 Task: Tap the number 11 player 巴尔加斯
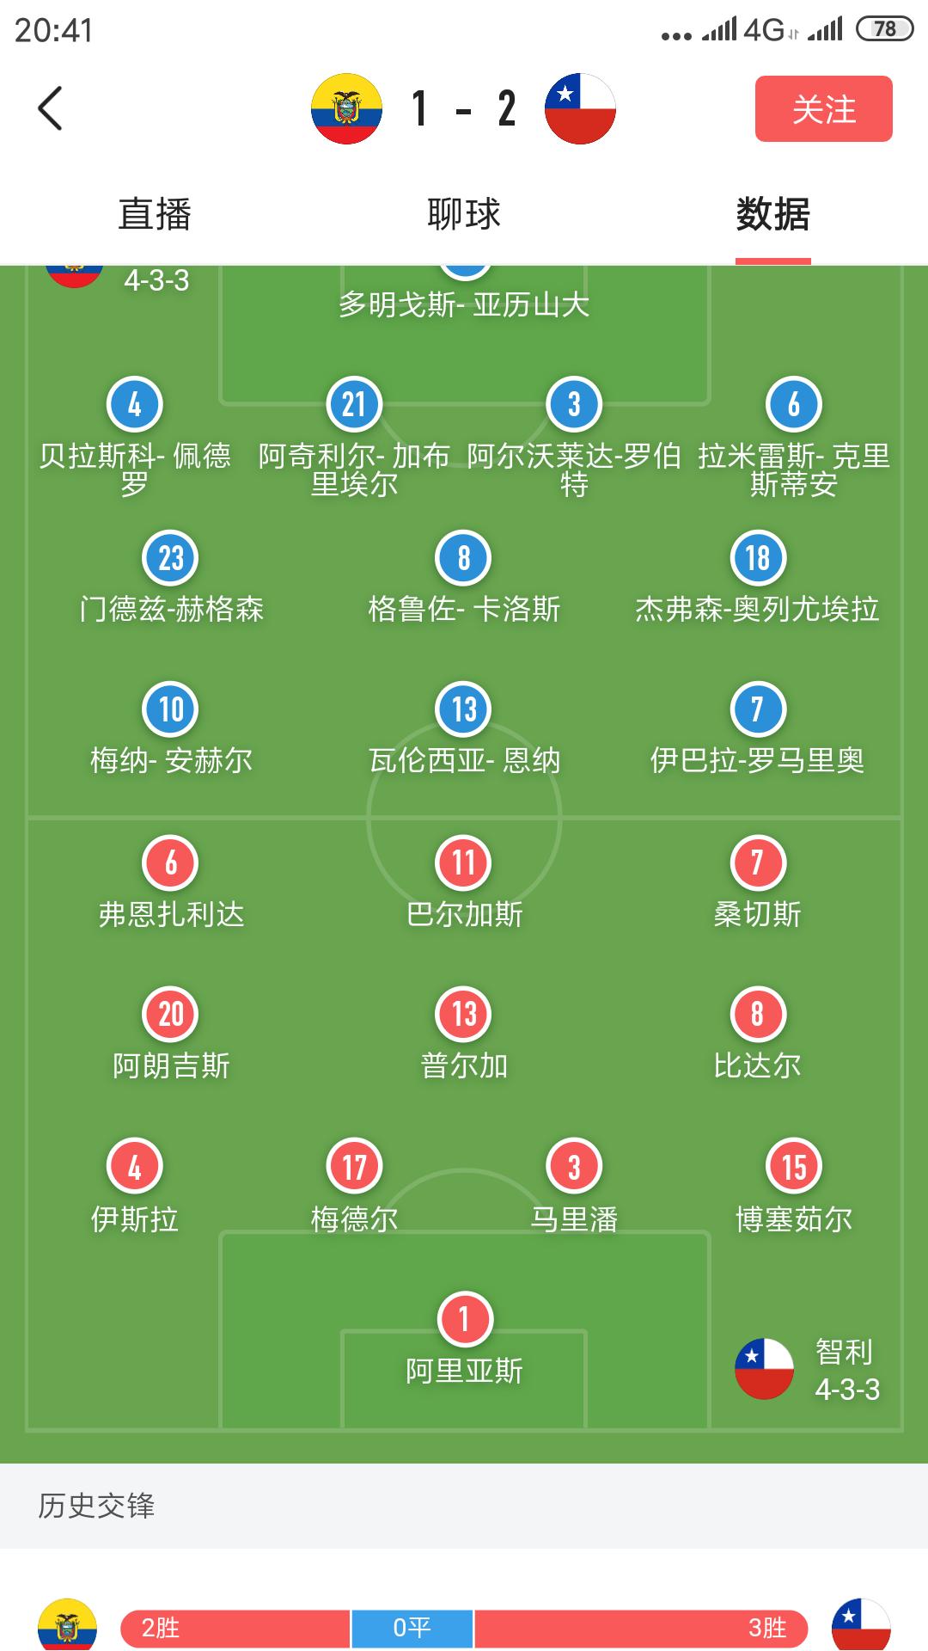coord(464,863)
